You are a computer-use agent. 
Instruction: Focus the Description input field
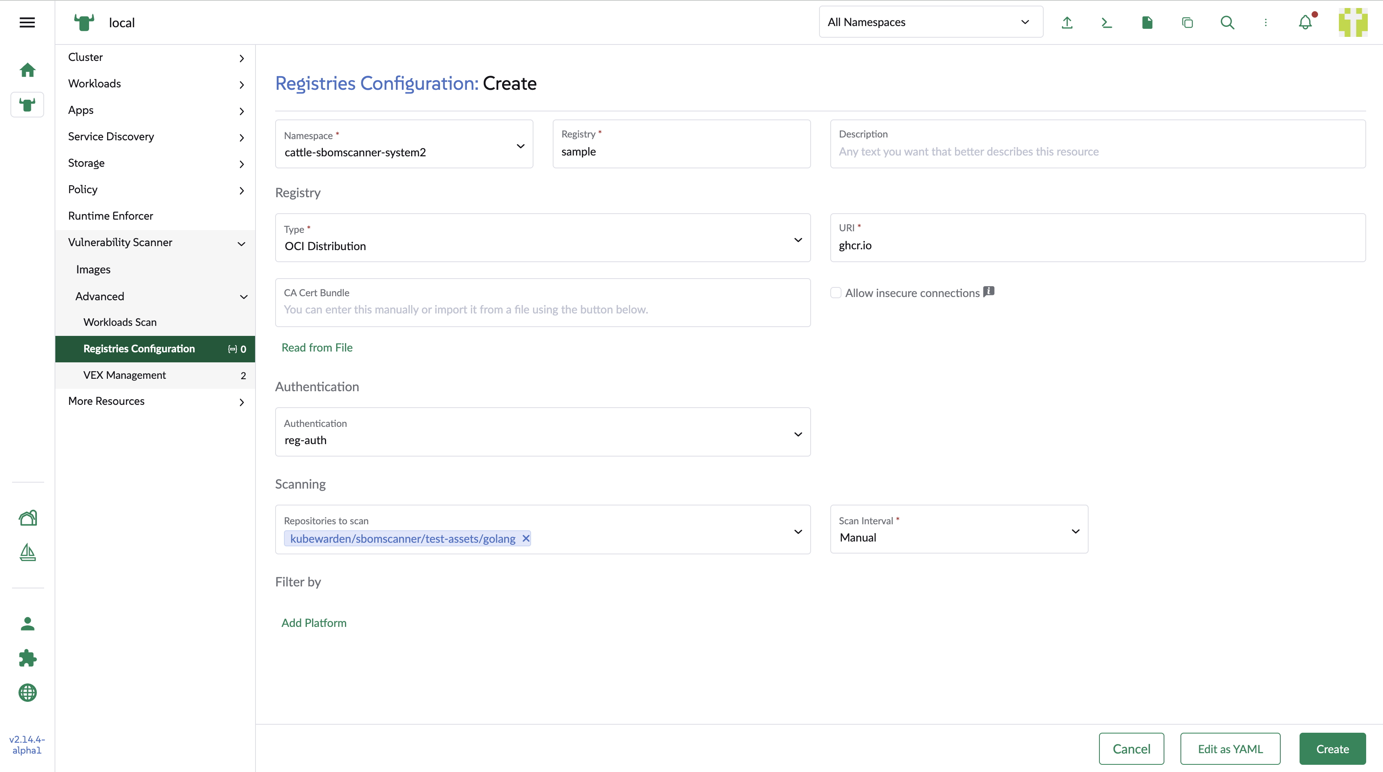point(1097,144)
